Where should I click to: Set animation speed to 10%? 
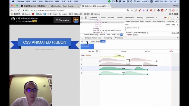(x=103, y=41)
